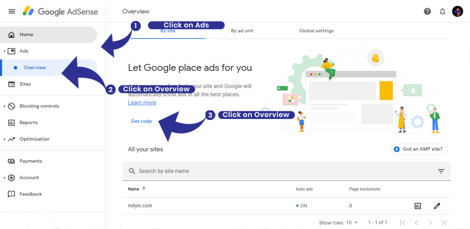Click the Got an AMP site? button
This screenshot has height=229, width=470.
419,149
